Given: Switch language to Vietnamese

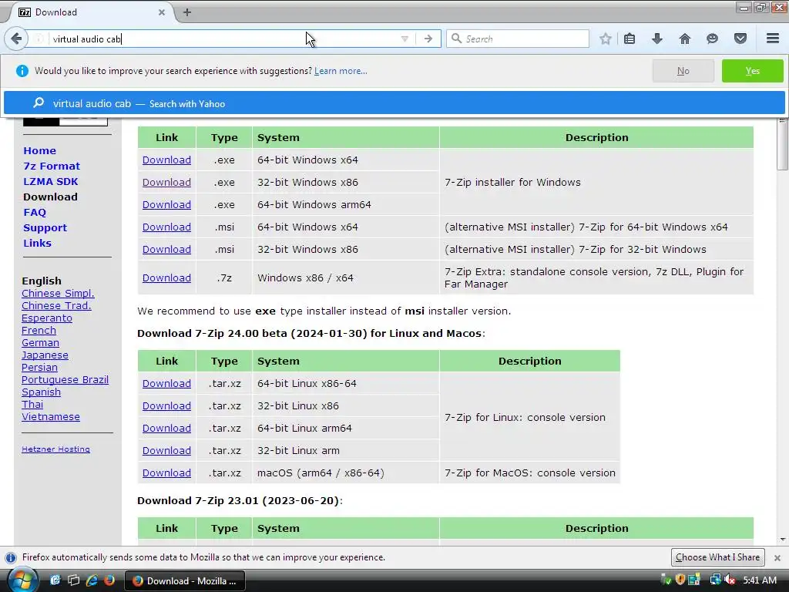Looking at the screenshot, I should pyautogui.click(x=51, y=417).
